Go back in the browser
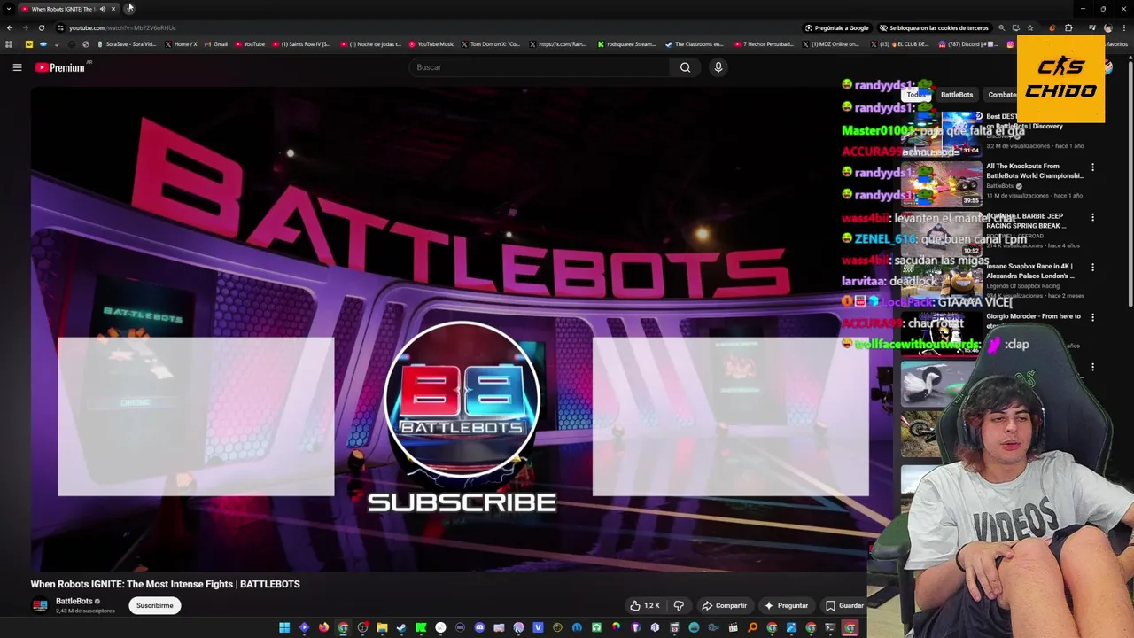 coord(10,27)
